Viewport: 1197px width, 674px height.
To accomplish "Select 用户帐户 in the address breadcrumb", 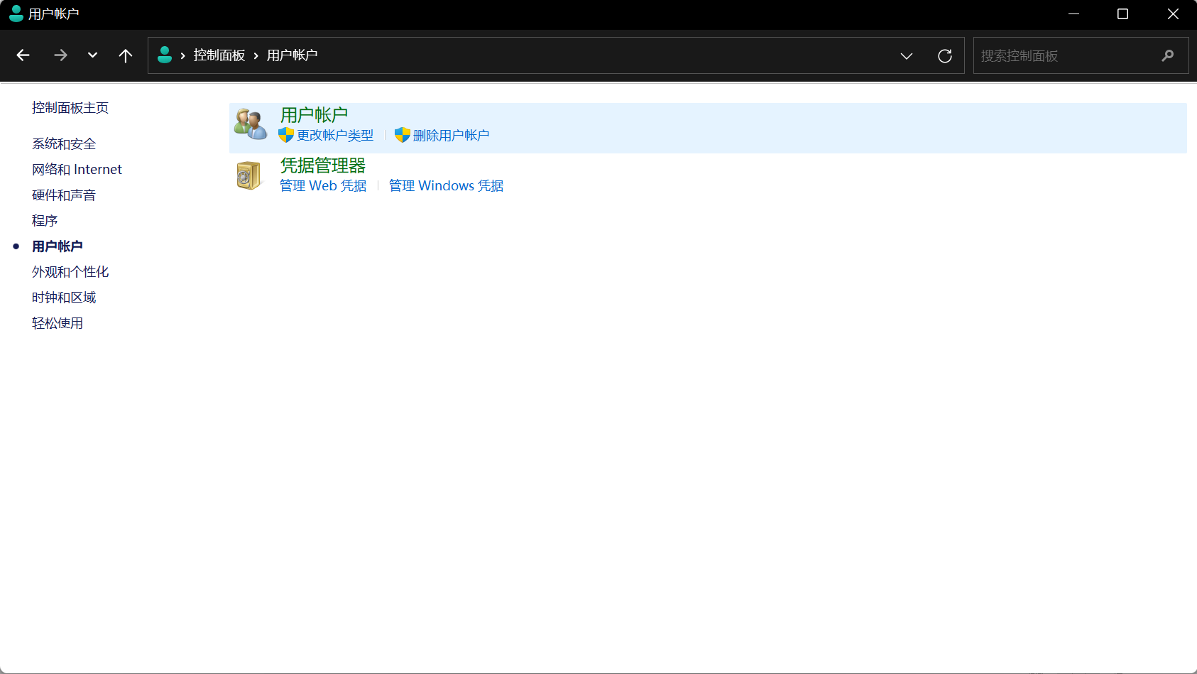I will (292, 55).
